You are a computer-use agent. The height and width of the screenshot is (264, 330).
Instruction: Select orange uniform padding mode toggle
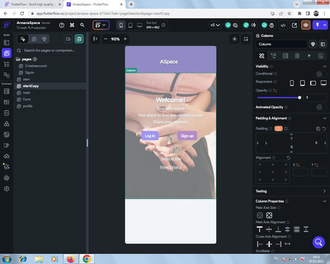pos(278,129)
